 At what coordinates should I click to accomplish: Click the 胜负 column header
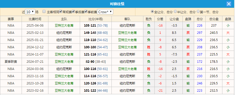coord(149,19)
